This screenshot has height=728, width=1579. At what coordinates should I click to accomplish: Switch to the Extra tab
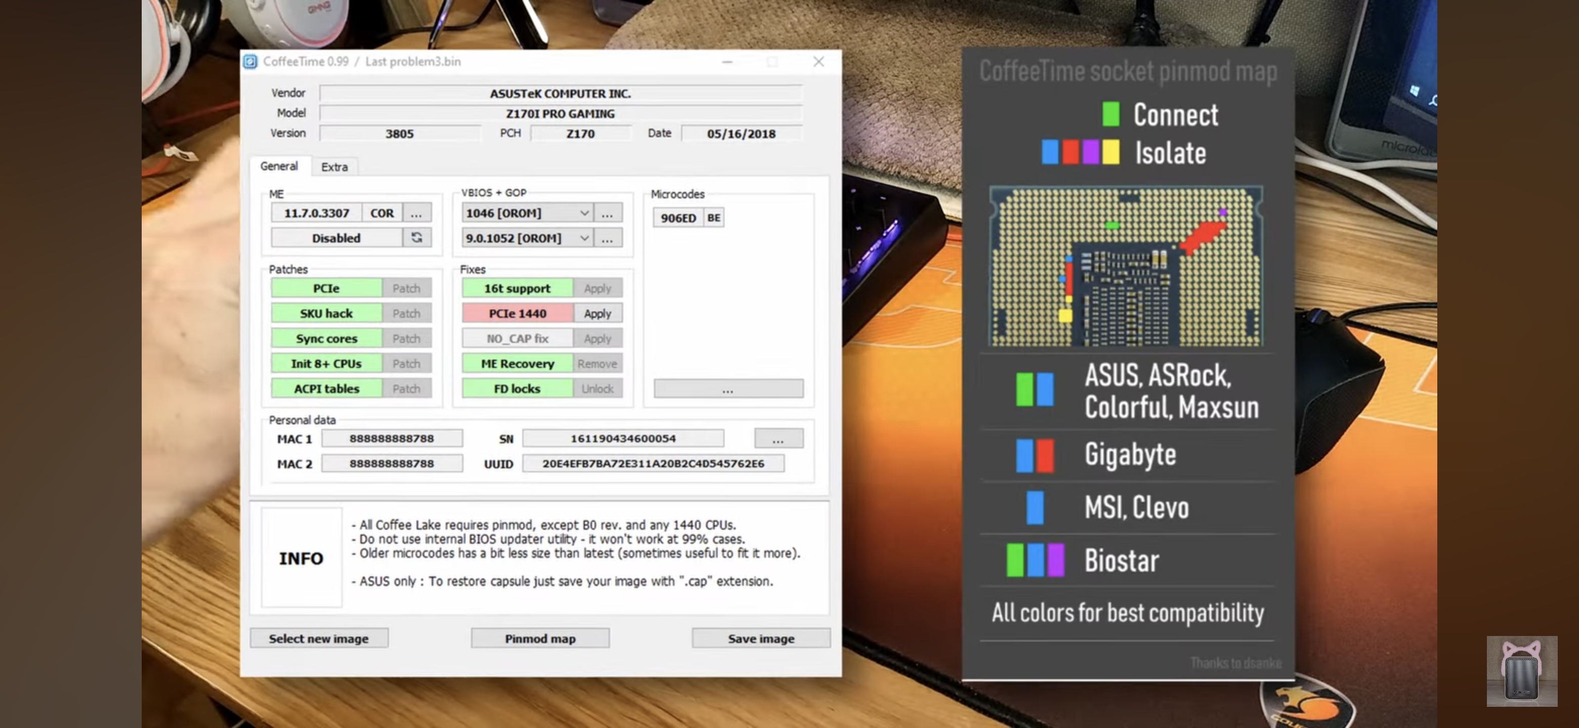pos(334,166)
